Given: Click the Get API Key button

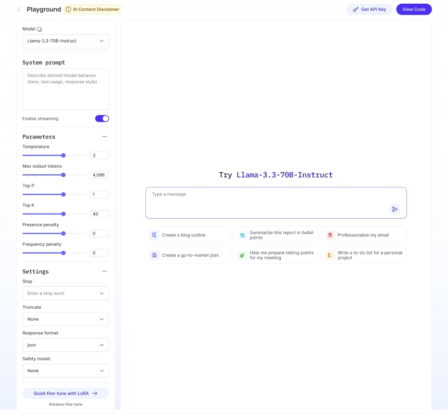Looking at the screenshot, I should click(369, 9).
